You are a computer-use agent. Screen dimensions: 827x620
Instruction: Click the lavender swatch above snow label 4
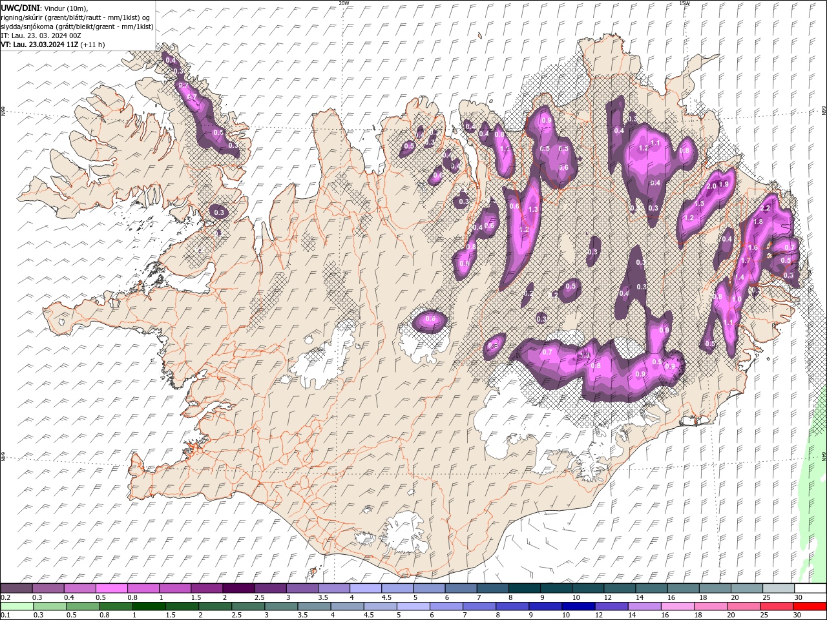click(366, 588)
